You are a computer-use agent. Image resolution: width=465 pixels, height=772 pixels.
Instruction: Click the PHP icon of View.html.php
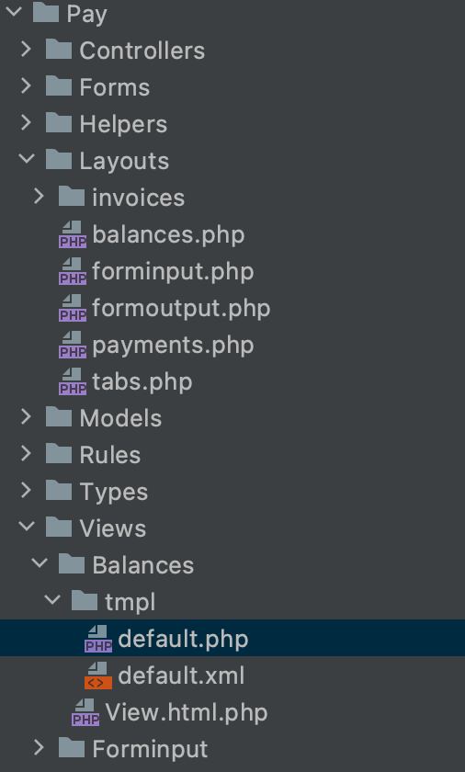[85, 712]
